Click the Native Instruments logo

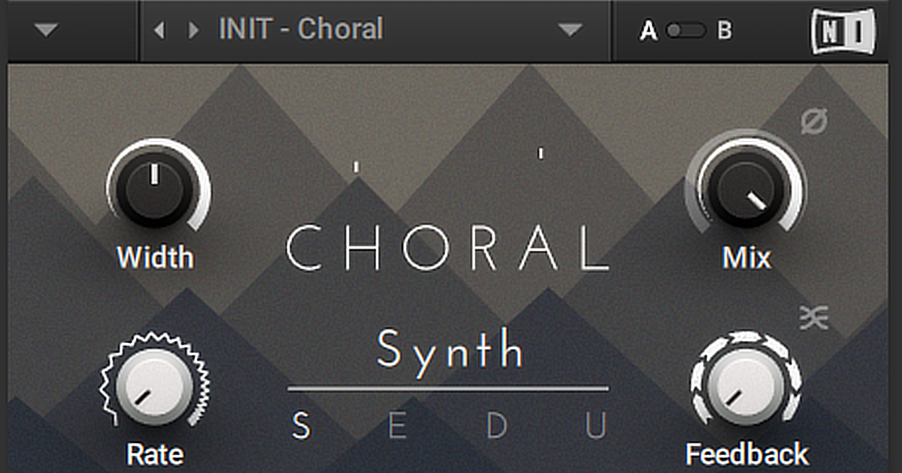843,31
